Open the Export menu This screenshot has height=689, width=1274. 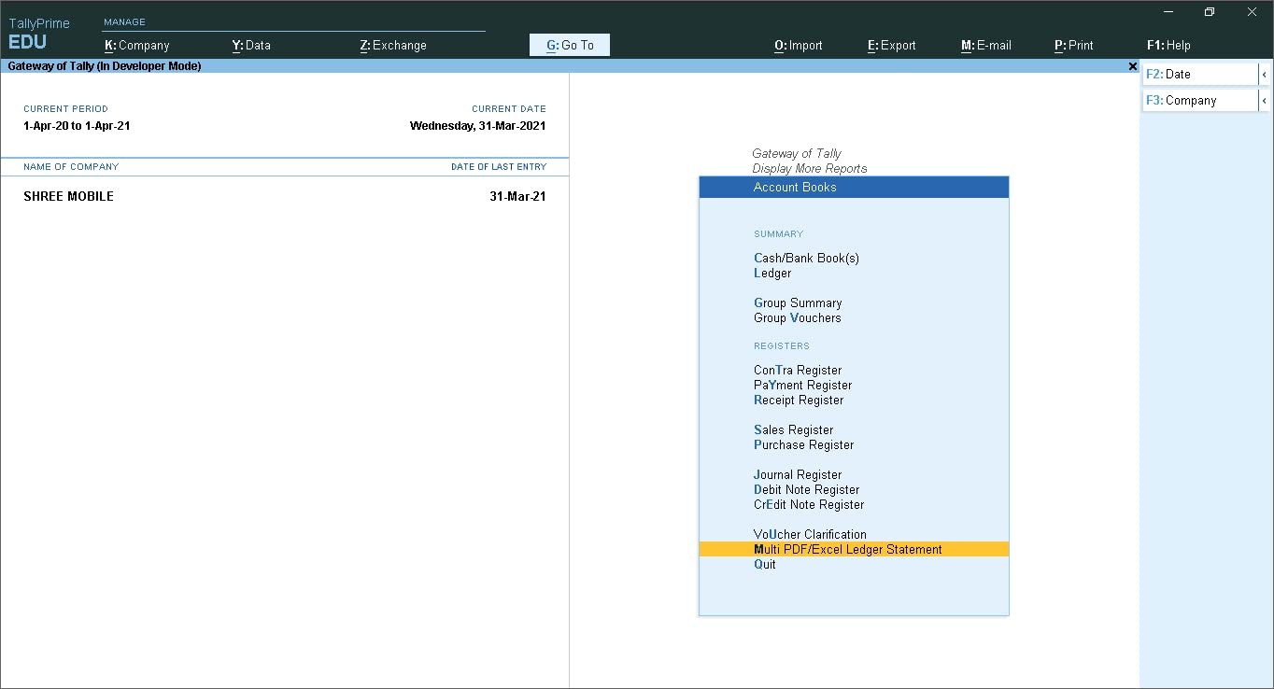[x=891, y=45]
